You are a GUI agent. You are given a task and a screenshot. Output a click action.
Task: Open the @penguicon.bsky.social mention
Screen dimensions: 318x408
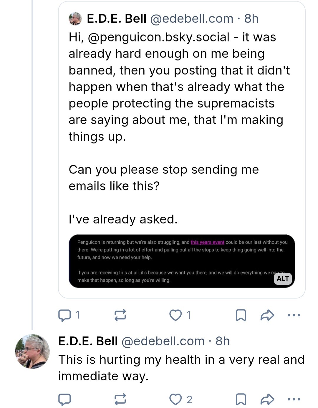pos(158,37)
